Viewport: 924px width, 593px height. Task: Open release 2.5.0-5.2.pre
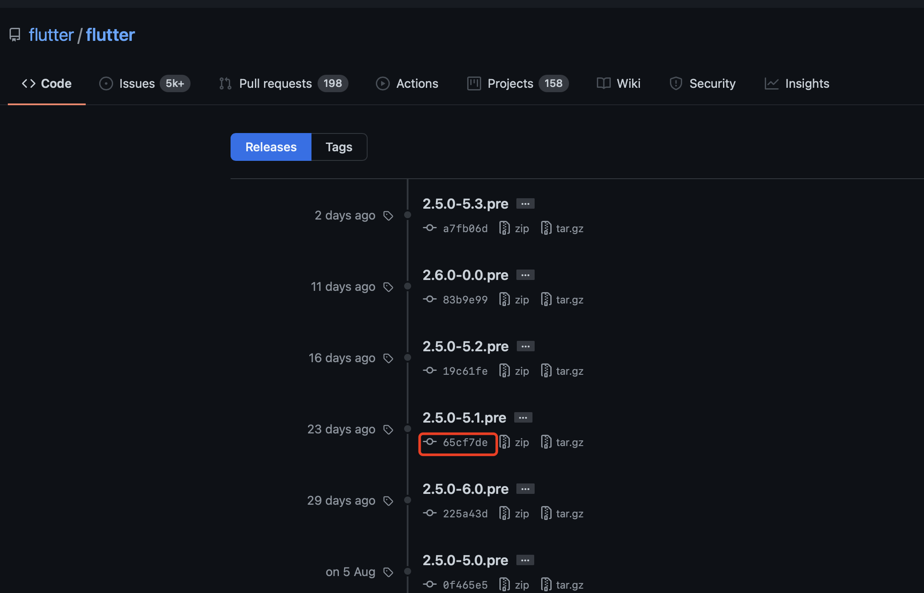(465, 346)
